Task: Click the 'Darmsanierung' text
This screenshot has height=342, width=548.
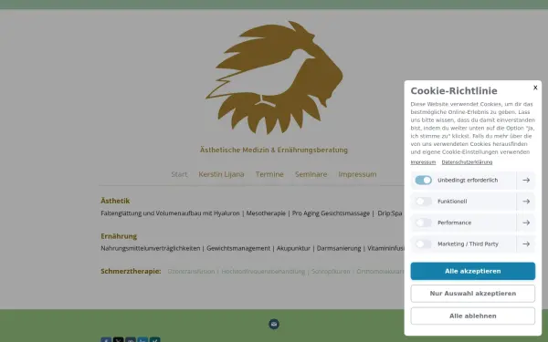Action: [x=339, y=248]
